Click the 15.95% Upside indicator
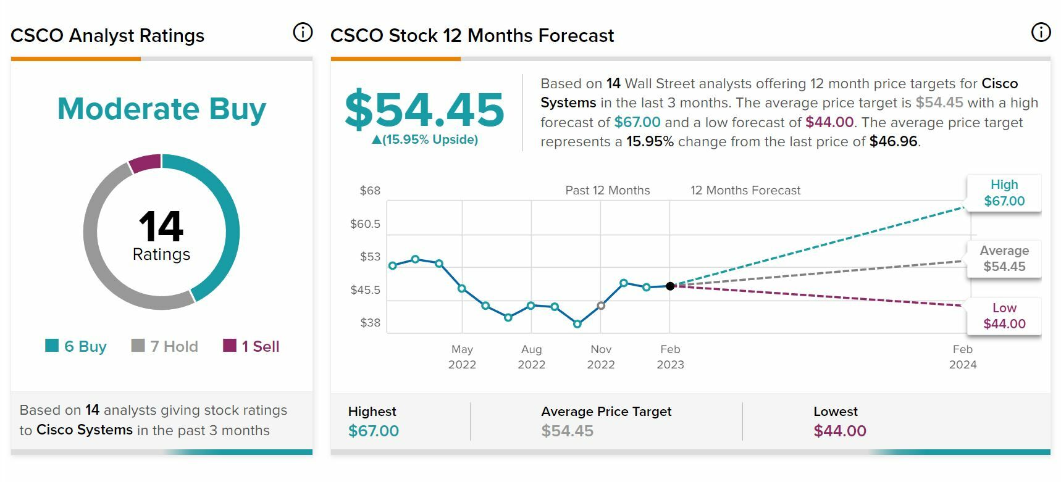 425,139
